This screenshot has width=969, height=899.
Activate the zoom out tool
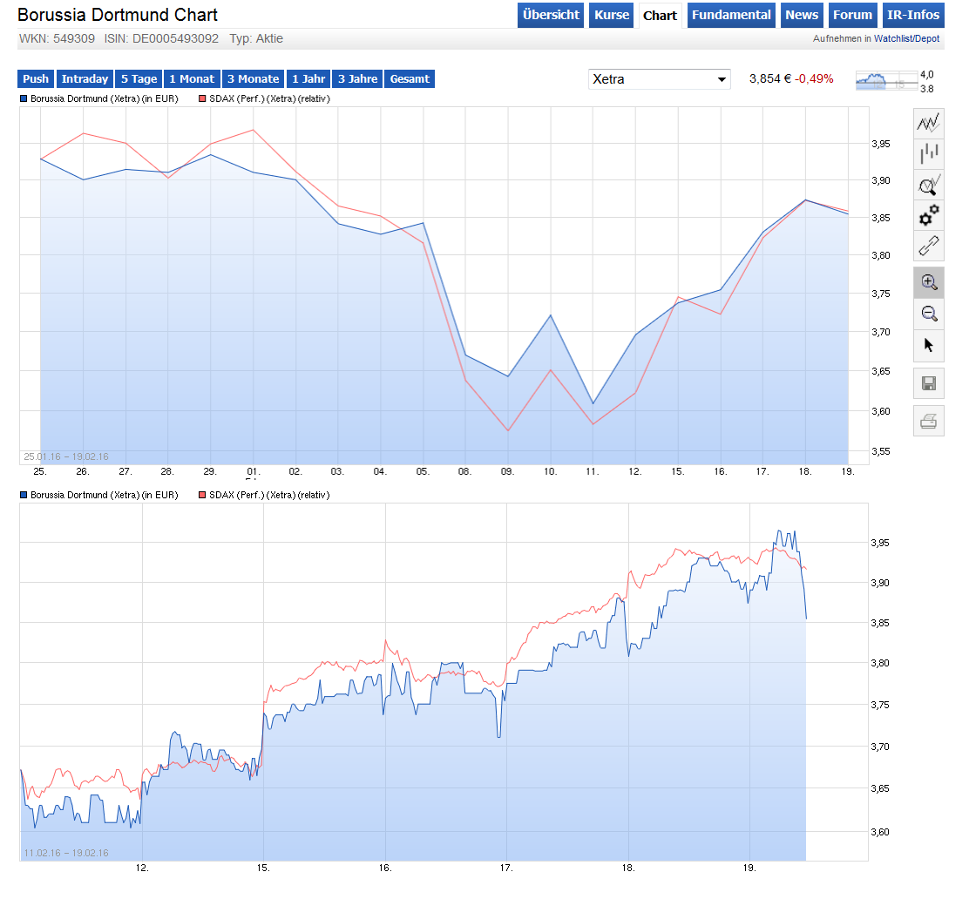click(928, 314)
